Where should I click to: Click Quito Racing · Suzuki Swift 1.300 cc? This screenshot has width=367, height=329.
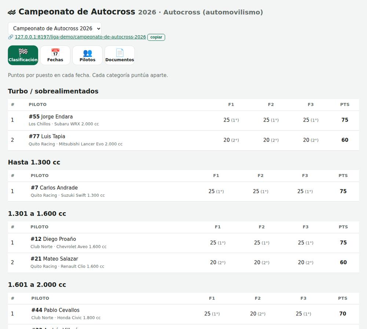point(68,195)
